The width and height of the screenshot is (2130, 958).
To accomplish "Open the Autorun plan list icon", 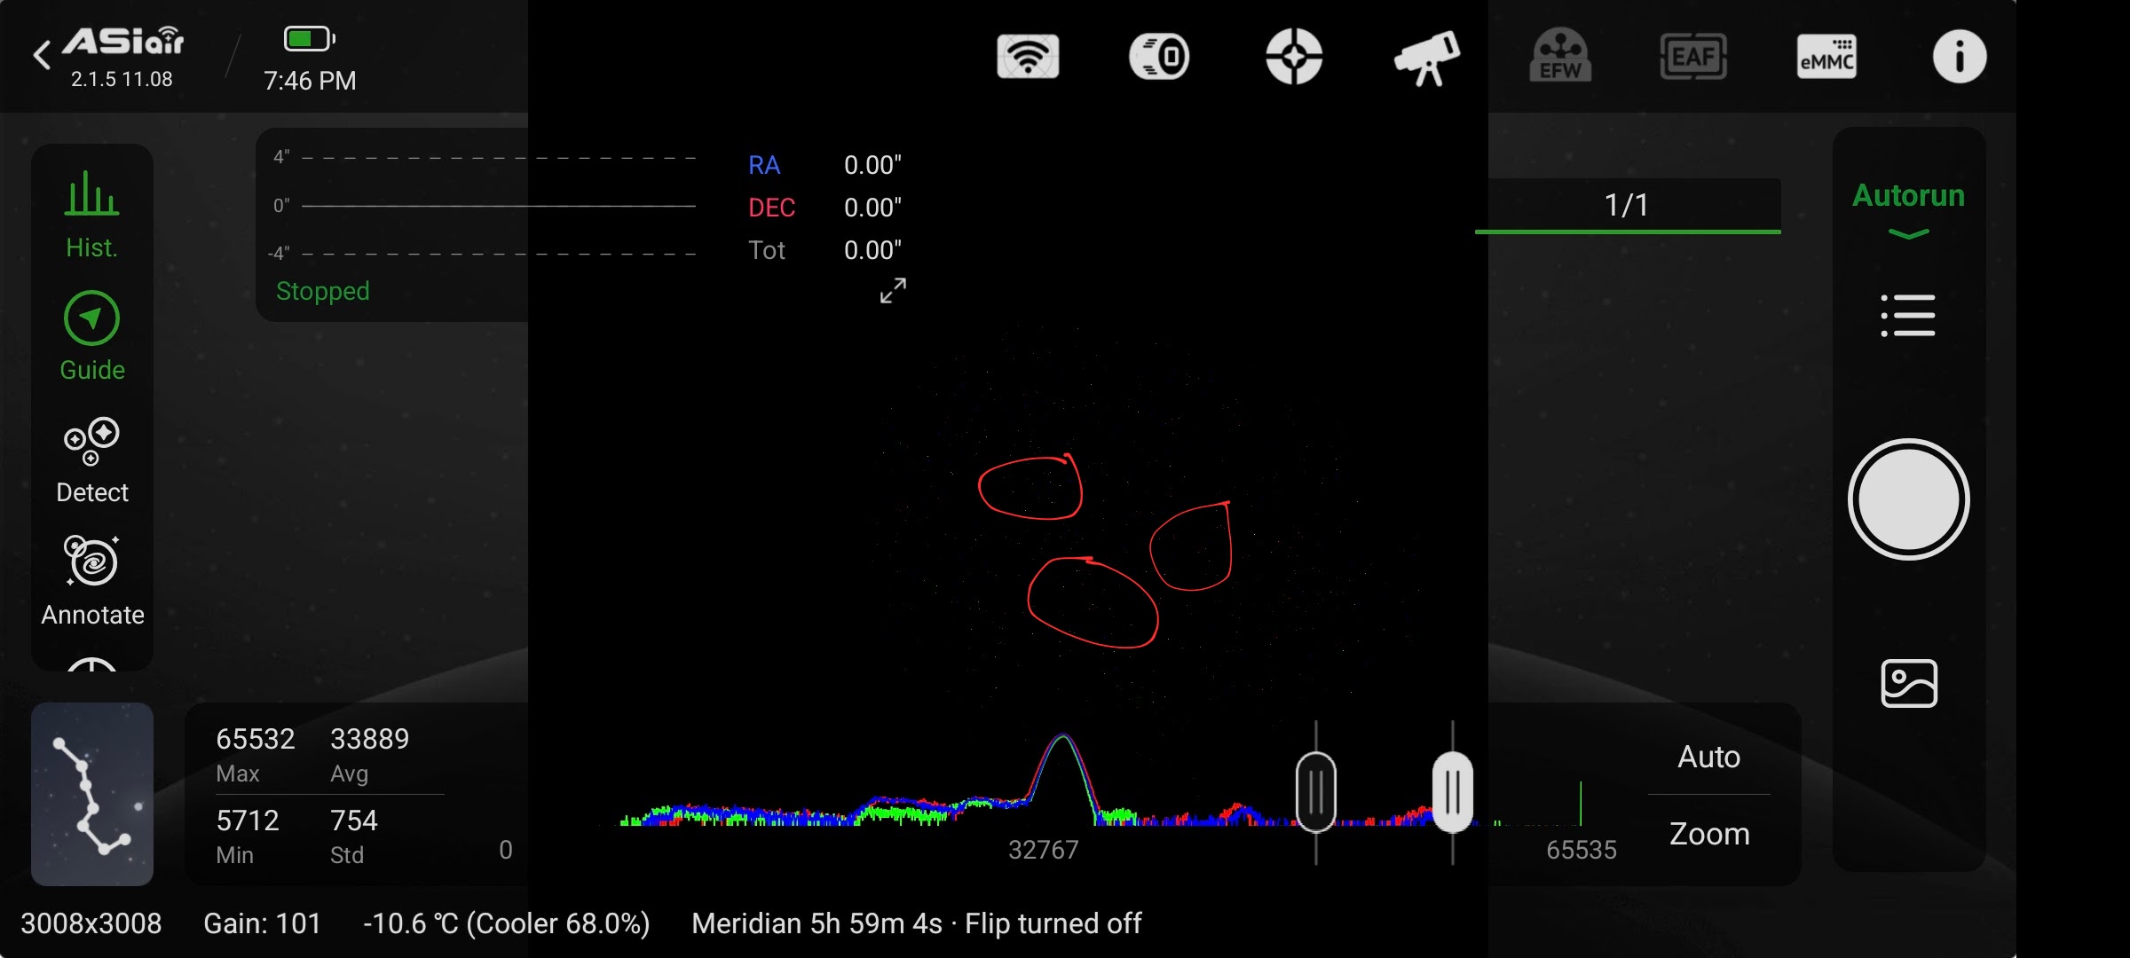I will tap(1908, 316).
